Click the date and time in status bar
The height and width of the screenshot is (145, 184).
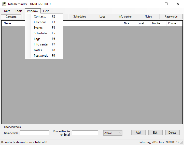point(159,142)
